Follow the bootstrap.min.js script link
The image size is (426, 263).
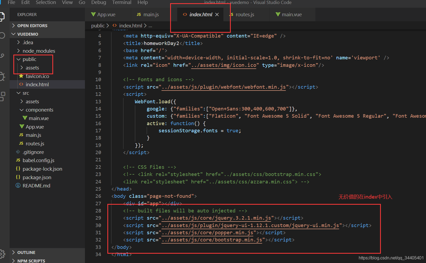click(212, 240)
